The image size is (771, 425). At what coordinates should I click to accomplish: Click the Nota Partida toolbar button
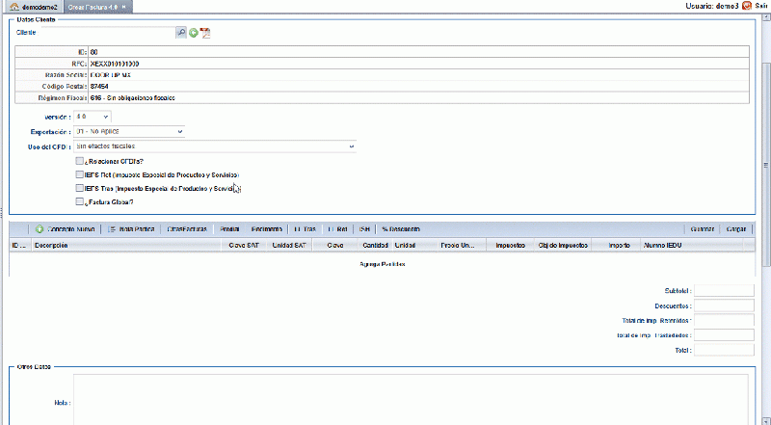point(131,229)
